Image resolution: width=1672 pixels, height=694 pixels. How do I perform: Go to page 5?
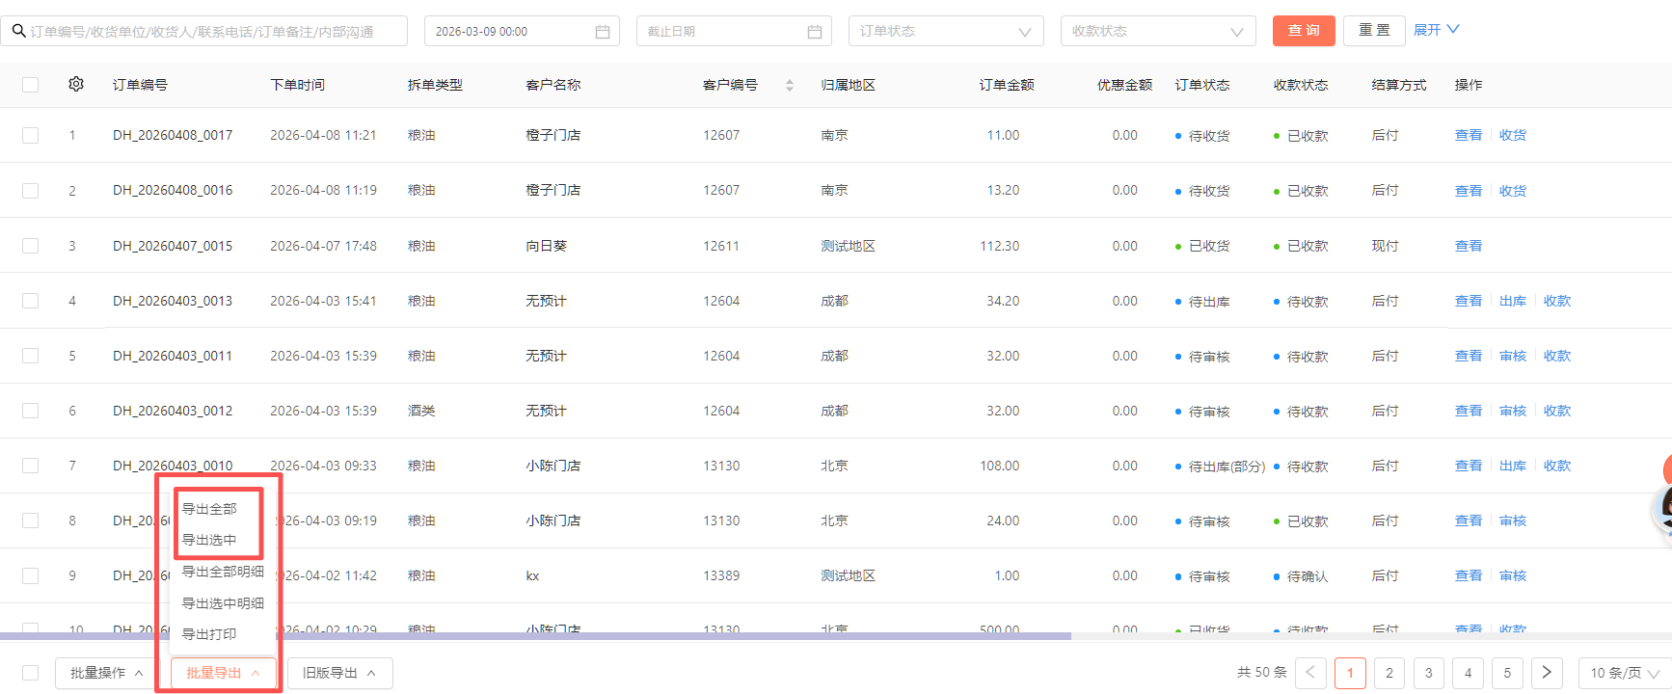[1507, 673]
